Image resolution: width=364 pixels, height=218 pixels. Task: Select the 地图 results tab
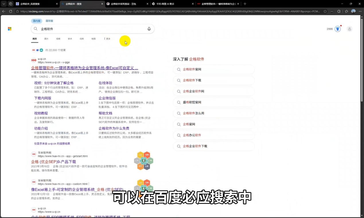coord(94,39)
